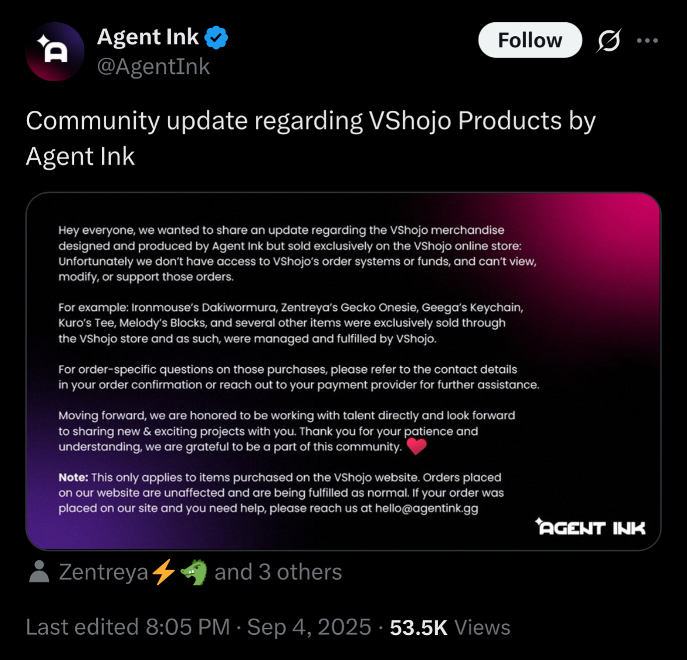Open the Grok slashed-circle icon

point(609,40)
